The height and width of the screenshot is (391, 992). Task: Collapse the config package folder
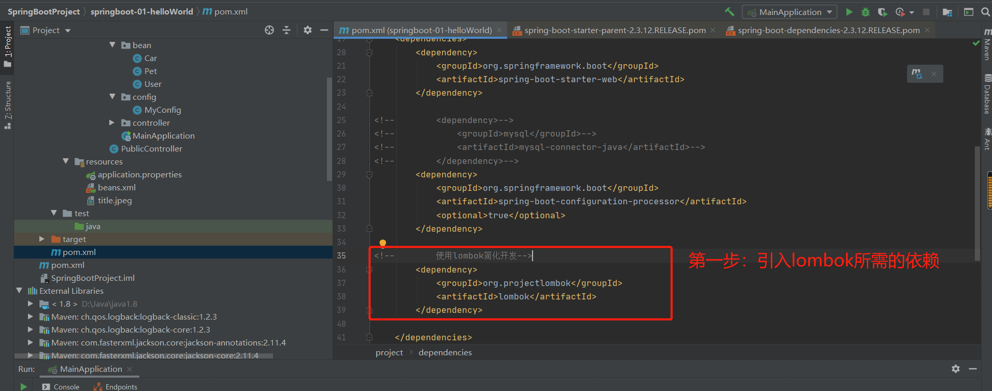(112, 97)
